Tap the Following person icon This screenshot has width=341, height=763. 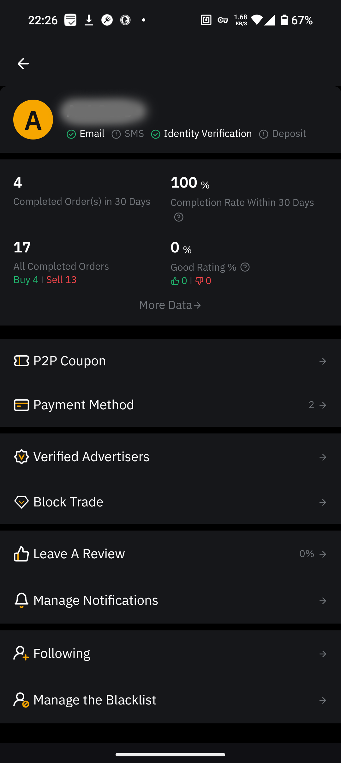tap(21, 654)
